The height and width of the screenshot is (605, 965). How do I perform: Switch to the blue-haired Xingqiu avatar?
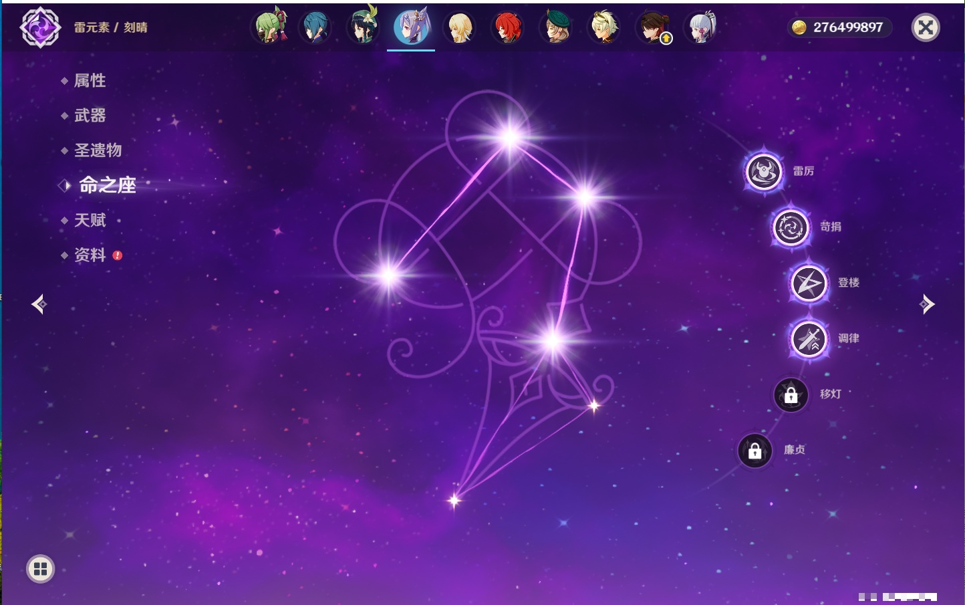pyautogui.click(x=315, y=27)
